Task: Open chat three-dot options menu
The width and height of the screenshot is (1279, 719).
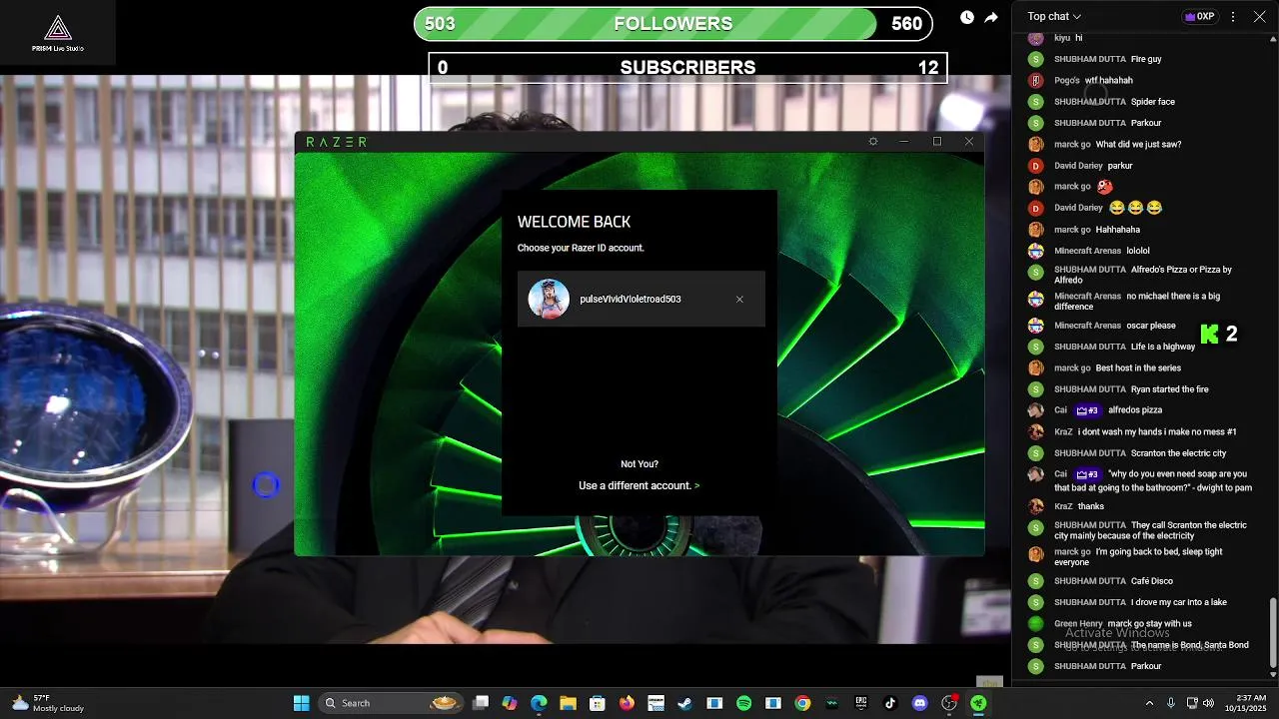Action: pyautogui.click(x=1233, y=16)
